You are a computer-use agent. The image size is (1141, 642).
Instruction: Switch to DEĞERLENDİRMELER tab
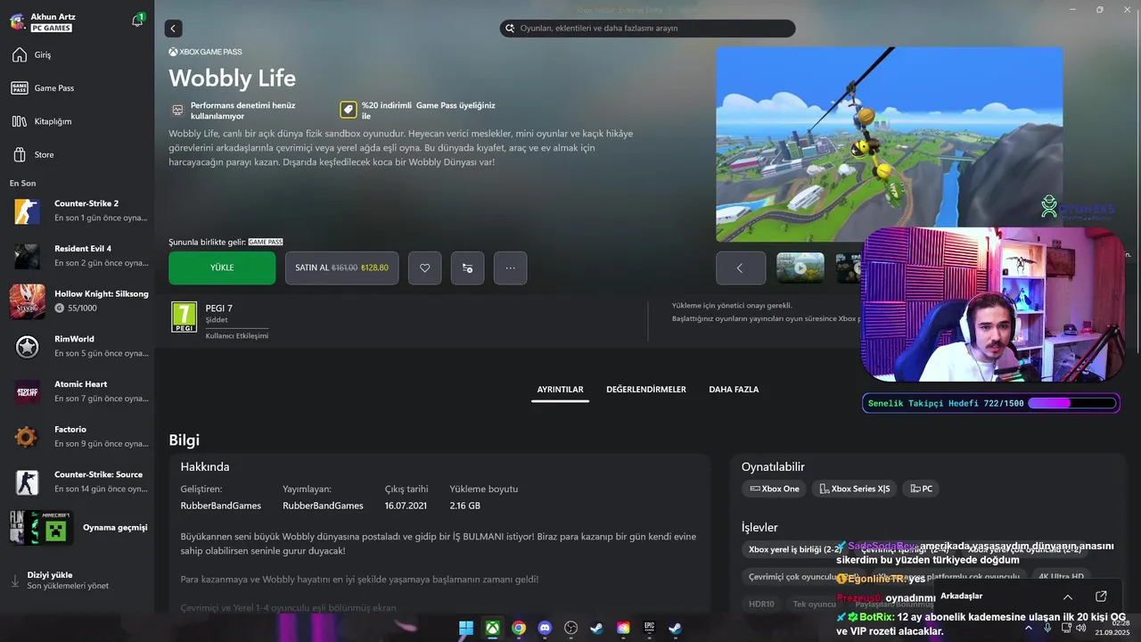tap(646, 390)
